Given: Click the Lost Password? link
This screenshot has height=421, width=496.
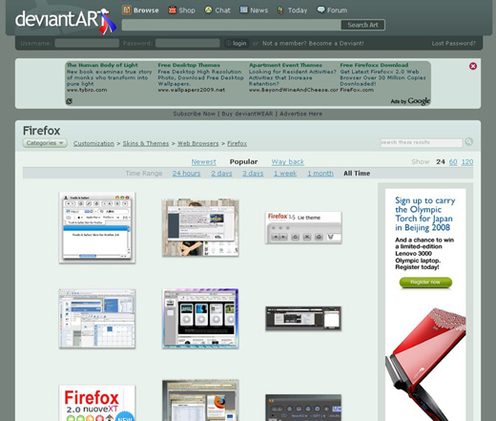Looking at the screenshot, I should click(453, 43).
